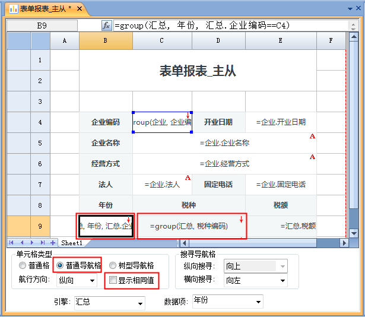Select column C header
Image resolution: width=365 pixels, height=317 pixels.
(162, 40)
